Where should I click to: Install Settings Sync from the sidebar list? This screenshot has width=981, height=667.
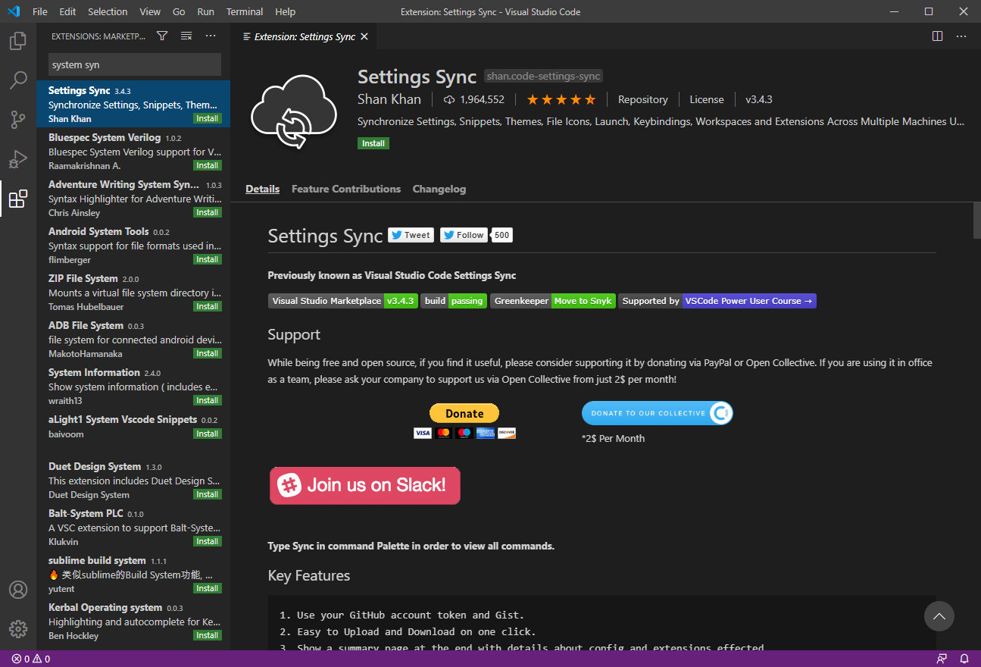point(208,118)
